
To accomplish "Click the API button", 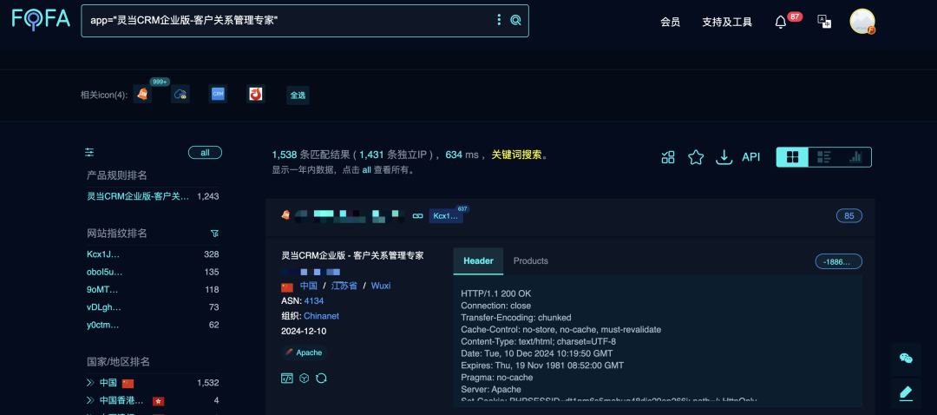I will click(x=751, y=157).
